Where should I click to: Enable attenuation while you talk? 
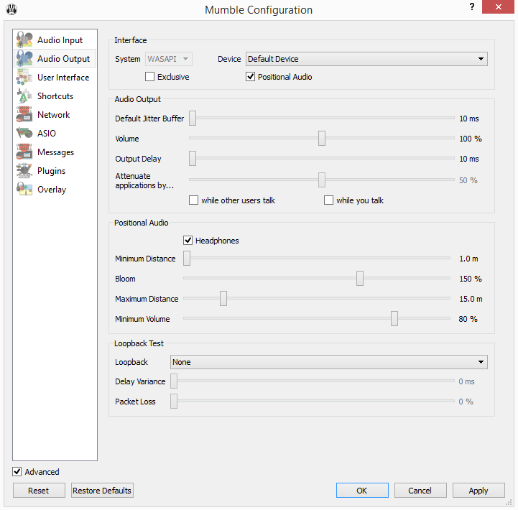point(328,200)
